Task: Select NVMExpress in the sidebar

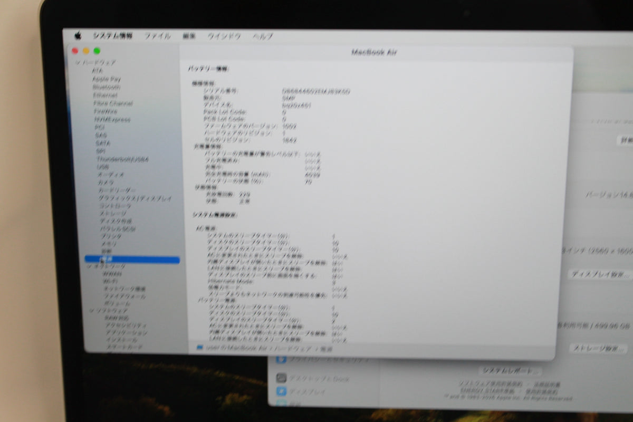Action: click(112, 120)
